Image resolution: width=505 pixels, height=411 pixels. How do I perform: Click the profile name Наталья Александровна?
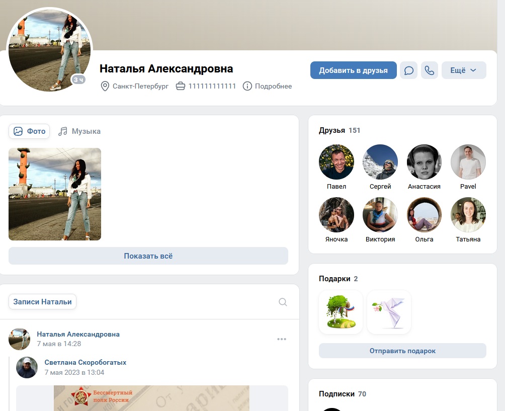(166, 68)
